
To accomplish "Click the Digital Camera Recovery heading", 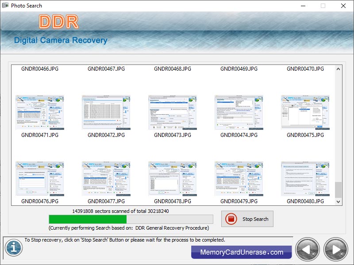I will (x=61, y=40).
